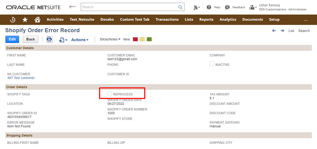This screenshot has height=149, width=317.
Task: Open the Shortcuts star icon
Action: (25, 20)
